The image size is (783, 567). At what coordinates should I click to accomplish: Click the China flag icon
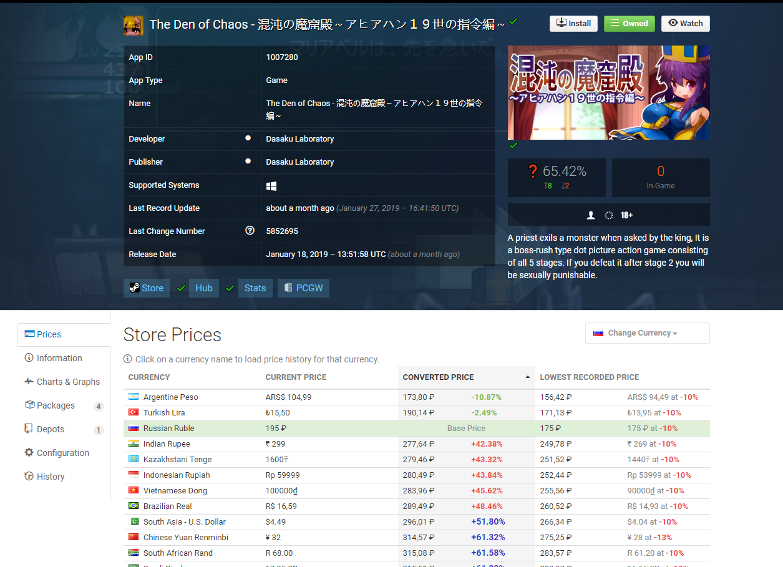click(133, 537)
